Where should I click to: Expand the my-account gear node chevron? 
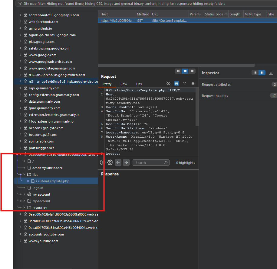24,194
